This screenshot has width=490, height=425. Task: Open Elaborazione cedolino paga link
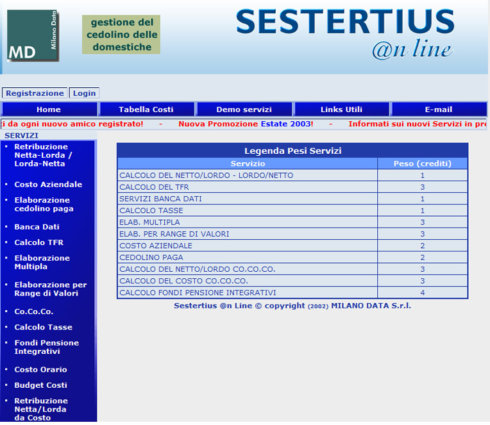pos(44,204)
